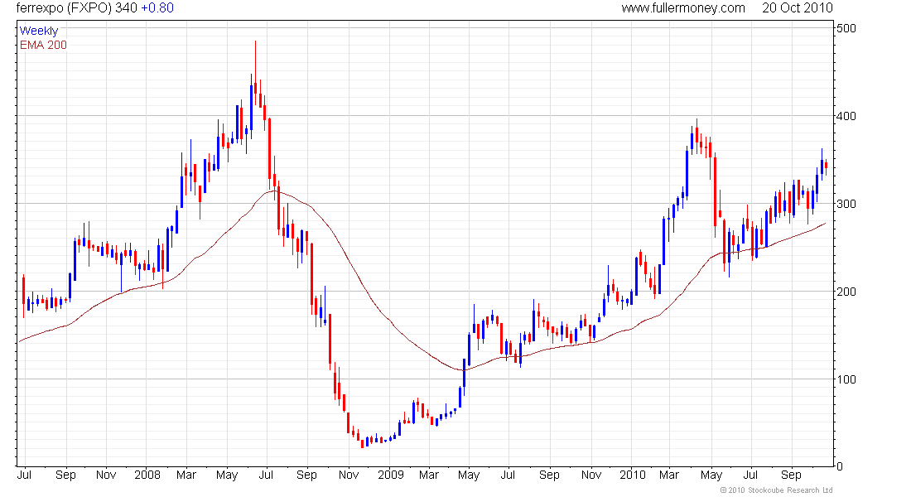The image size is (911, 497).
Task: Click the May label after 2009
Action: coord(468,475)
